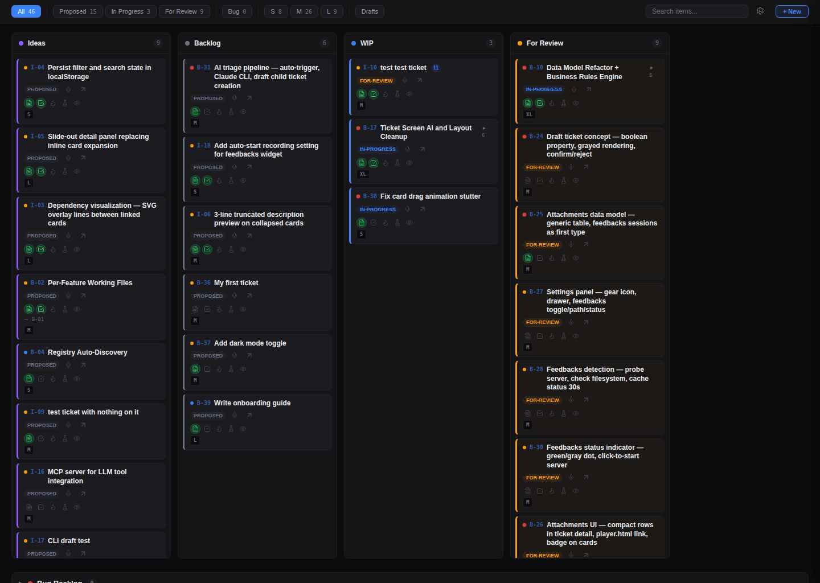Select the All 46 filter tab

pyautogui.click(x=26, y=11)
